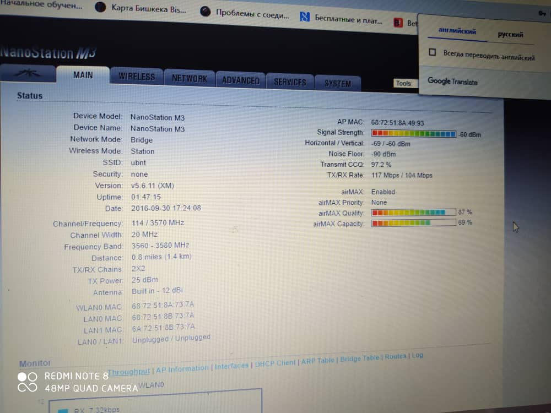This screenshot has height=413, width=551.
Task: Open the WIRELESS tab
Action: coord(136,76)
